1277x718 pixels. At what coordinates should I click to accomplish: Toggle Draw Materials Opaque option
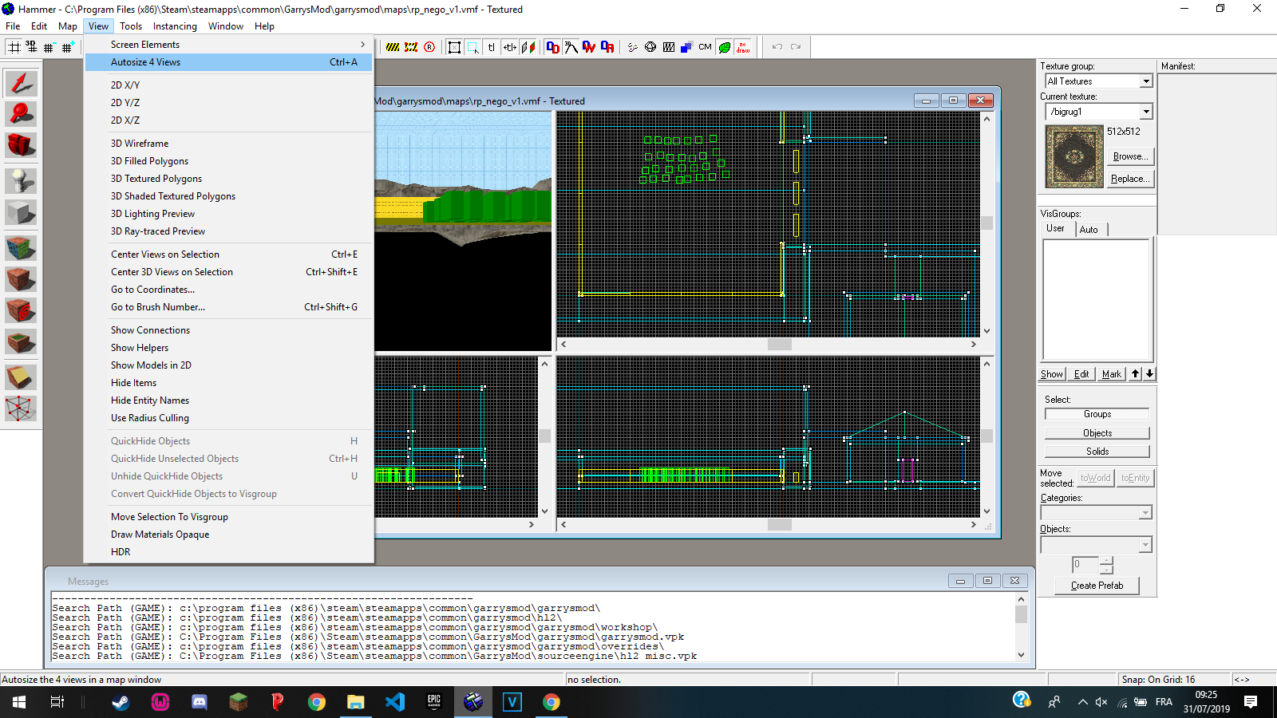pyautogui.click(x=229, y=535)
